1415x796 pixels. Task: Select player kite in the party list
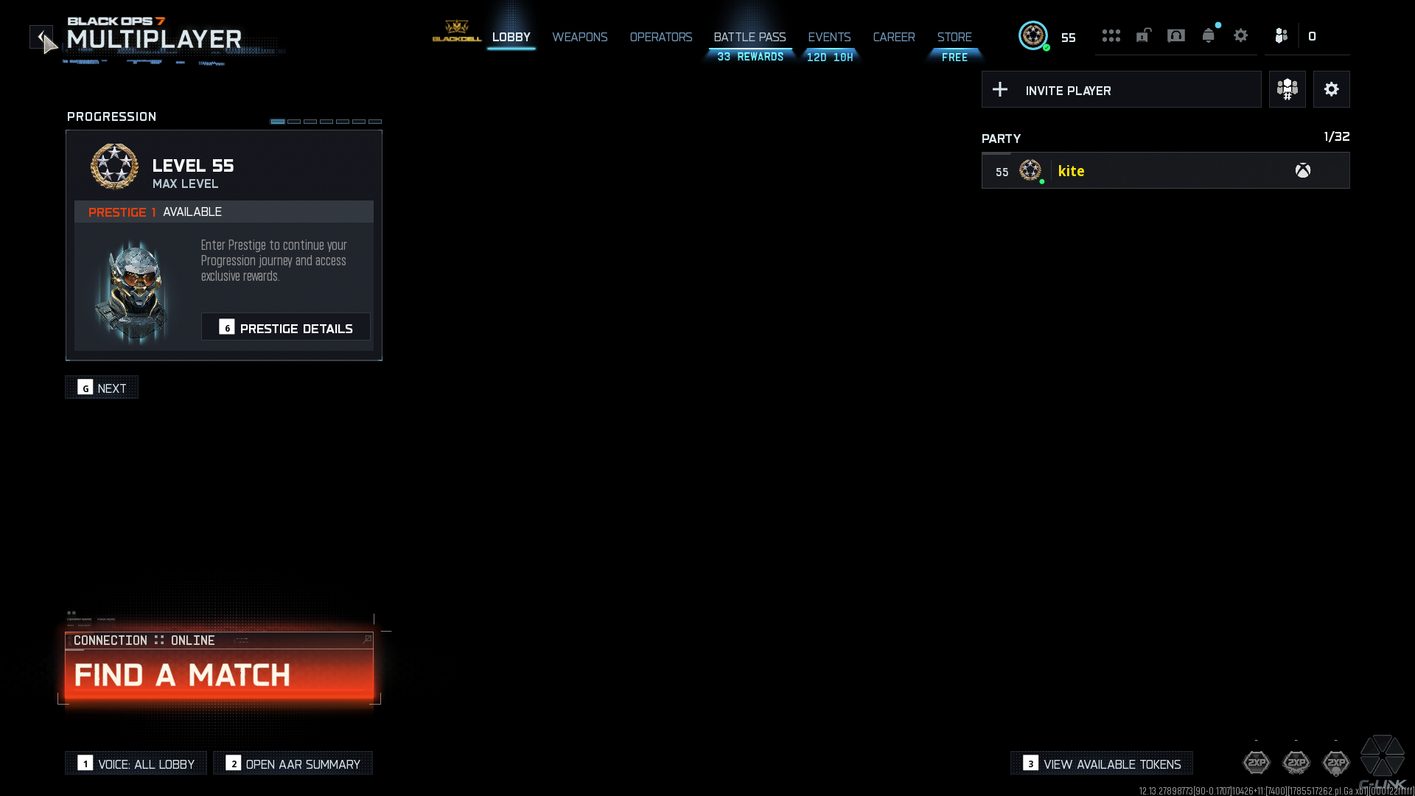[x=1166, y=171]
